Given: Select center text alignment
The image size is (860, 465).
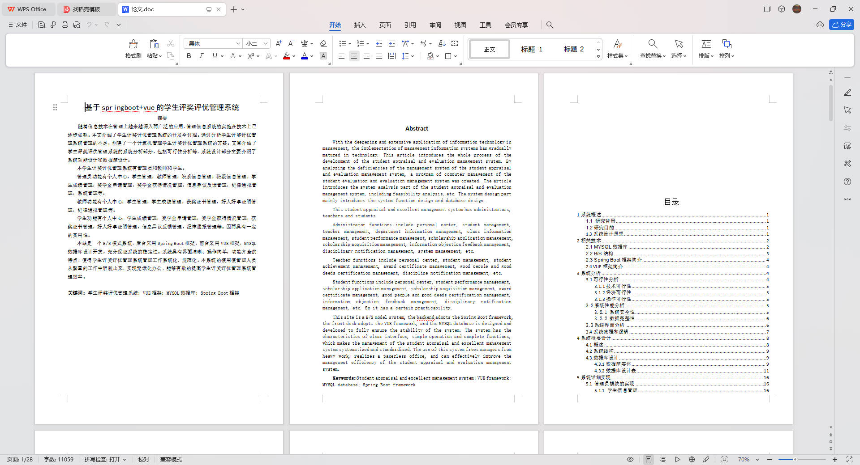Looking at the screenshot, I should click(354, 56).
